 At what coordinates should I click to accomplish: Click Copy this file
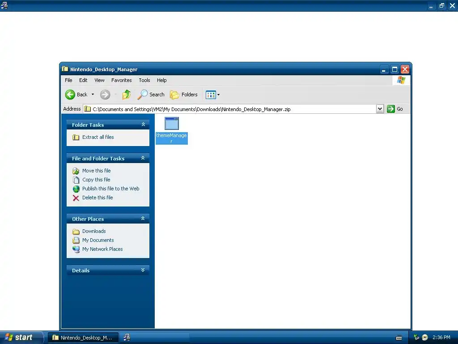pos(96,180)
